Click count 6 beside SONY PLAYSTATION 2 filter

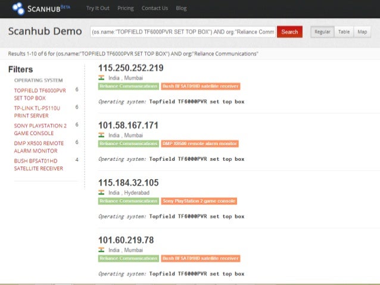point(77,124)
